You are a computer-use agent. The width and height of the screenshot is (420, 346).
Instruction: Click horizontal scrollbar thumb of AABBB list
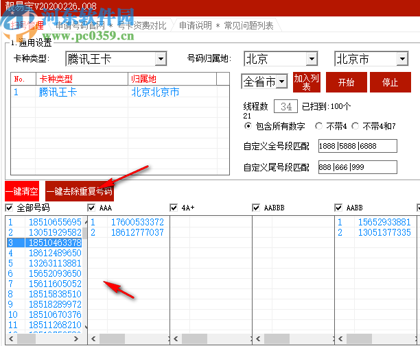pyautogui.click(x=277, y=338)
